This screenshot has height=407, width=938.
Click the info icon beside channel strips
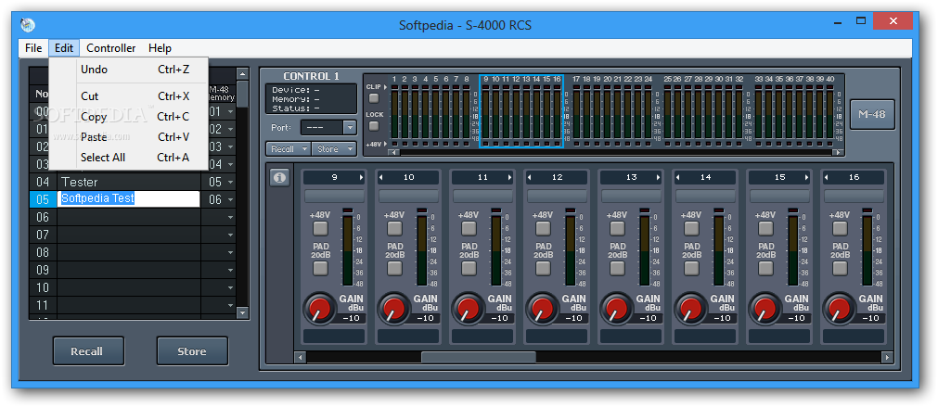click(x=279, y=177)
